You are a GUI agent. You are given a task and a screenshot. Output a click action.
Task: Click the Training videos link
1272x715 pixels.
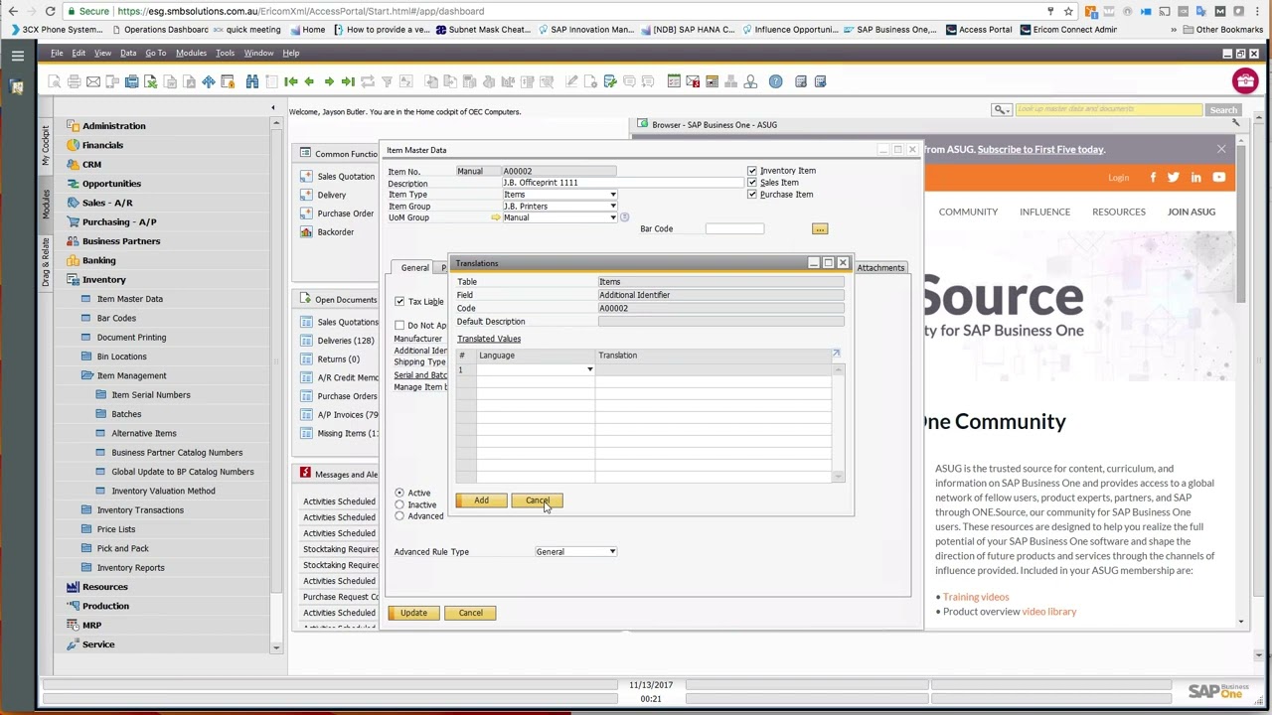click(975, 597)
